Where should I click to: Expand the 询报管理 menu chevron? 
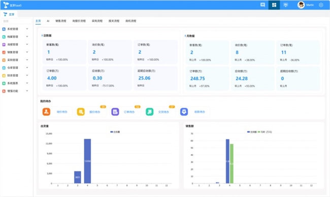click(27, 44)
